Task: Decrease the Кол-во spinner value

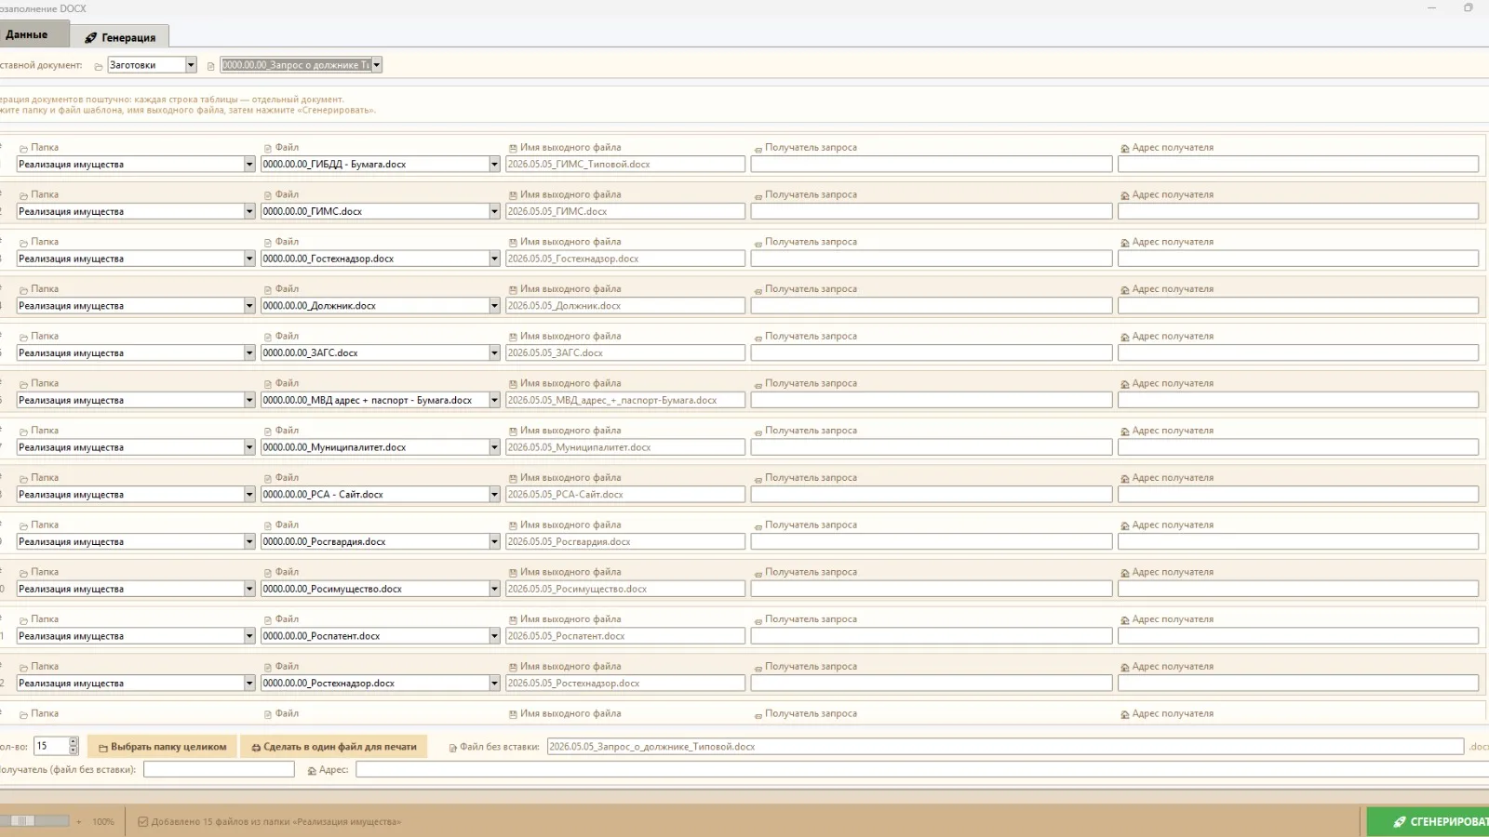Action: (74, 751)
